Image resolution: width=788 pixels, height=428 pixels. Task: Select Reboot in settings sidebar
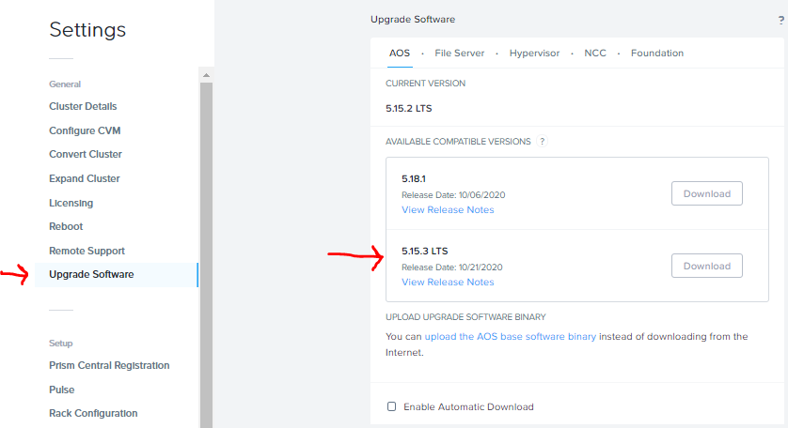[x=66, y=226]
